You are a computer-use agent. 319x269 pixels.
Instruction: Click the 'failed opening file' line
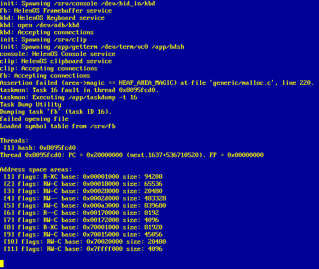(34, 119)
